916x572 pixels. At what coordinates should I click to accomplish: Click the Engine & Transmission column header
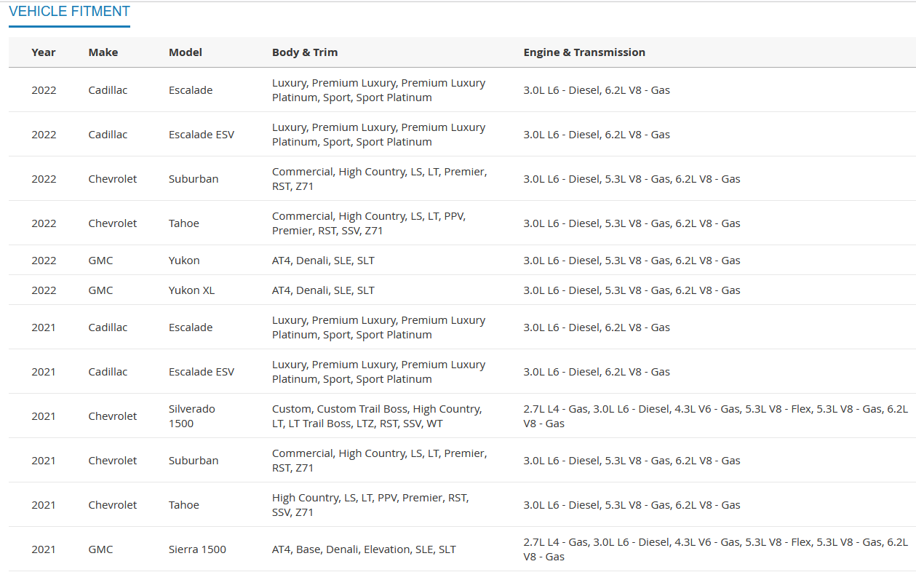pos(584,52)
